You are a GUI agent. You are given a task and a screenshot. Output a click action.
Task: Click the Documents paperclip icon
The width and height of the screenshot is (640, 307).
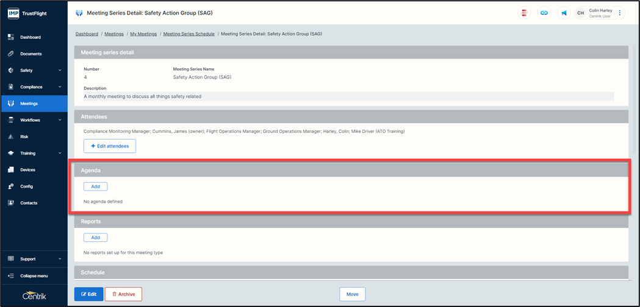click(11, 54)
